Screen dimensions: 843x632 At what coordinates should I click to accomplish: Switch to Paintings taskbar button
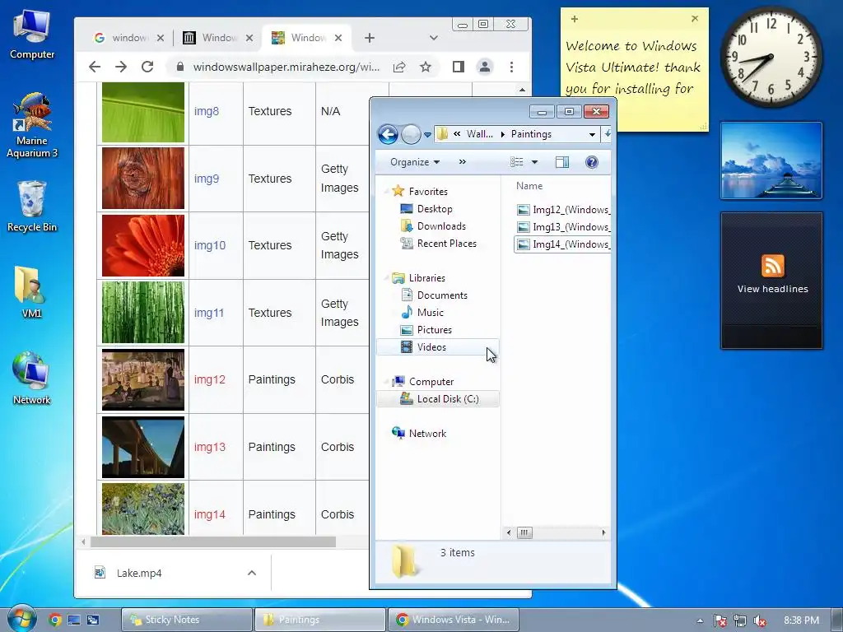320,620
